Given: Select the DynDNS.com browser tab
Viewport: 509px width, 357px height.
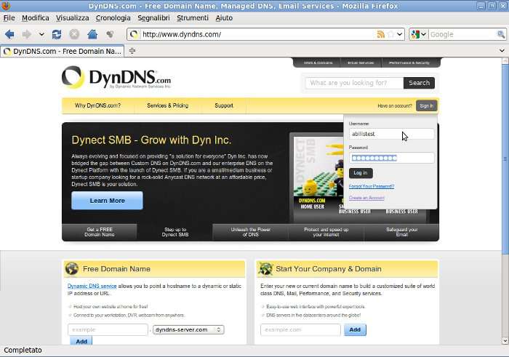Looking at the screenshot, I should [x=63, y=52].
